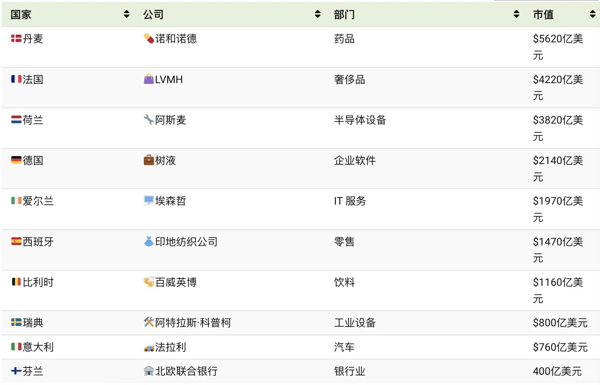Select the 丹麦 country cell
The image size is (600, 385).
click(x=33, y=39)
